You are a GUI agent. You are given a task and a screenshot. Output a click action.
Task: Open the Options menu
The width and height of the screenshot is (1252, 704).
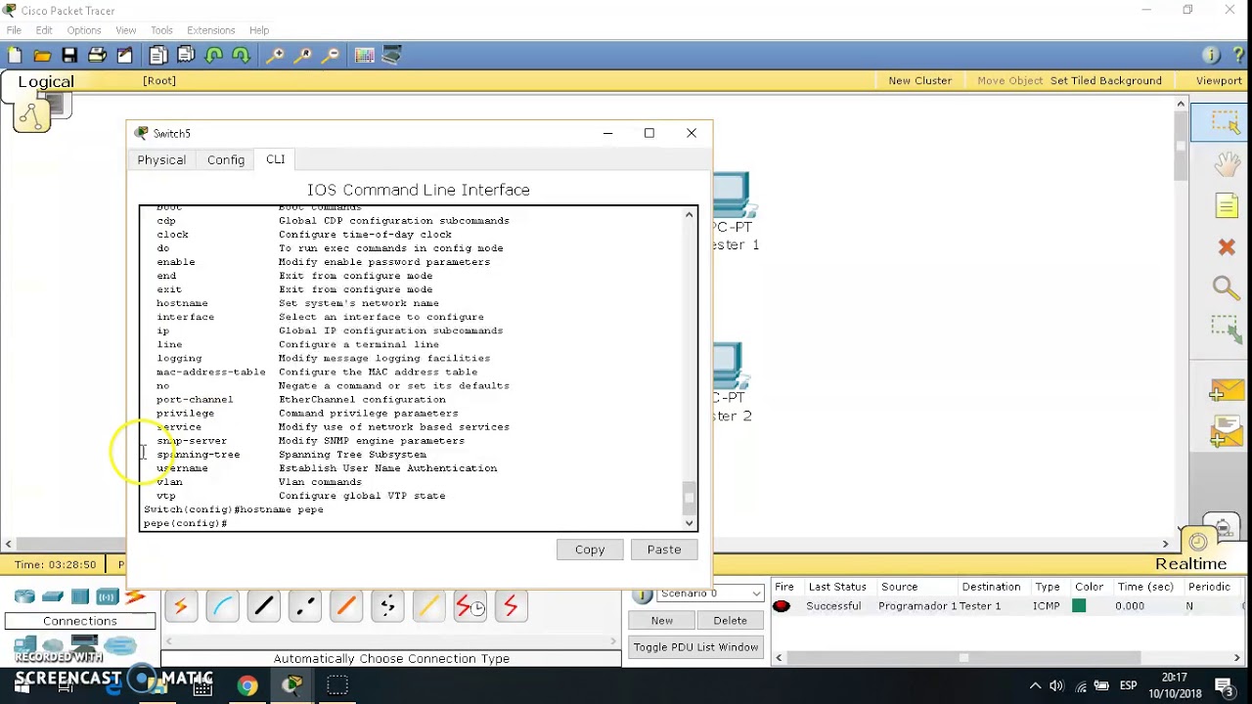point(84,30)
